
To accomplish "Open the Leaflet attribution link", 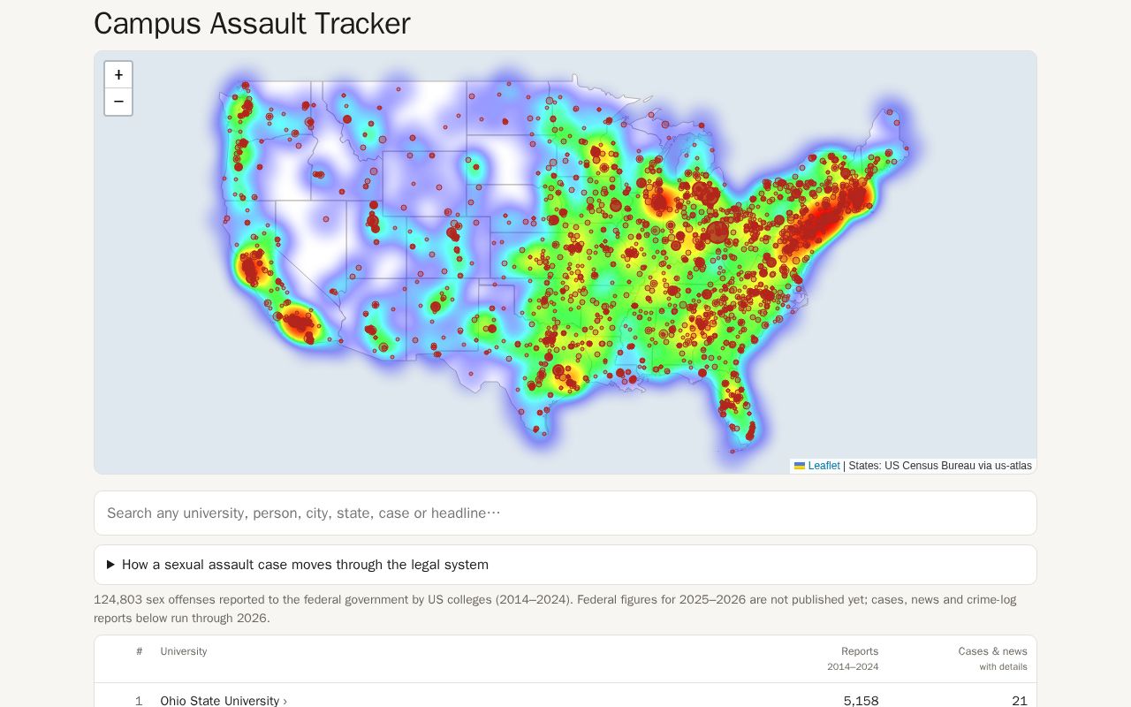I will 824,466.
